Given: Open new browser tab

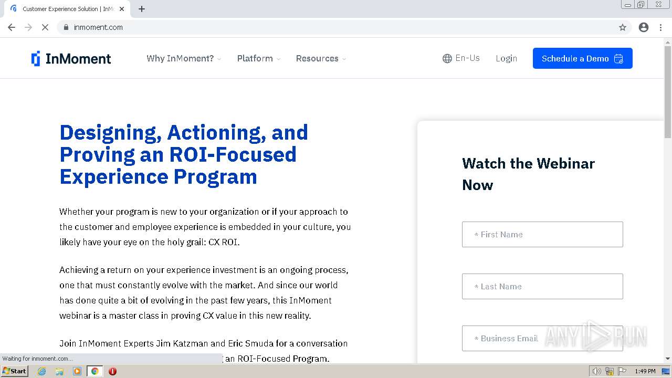Looking at the screenshot, I should [142, 9].
